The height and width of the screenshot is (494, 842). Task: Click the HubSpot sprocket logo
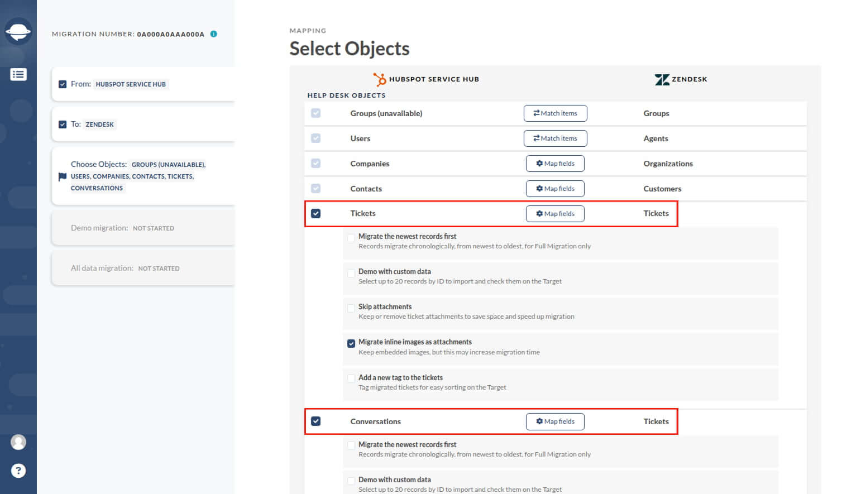pyautogui.click(x=380, y=79)
